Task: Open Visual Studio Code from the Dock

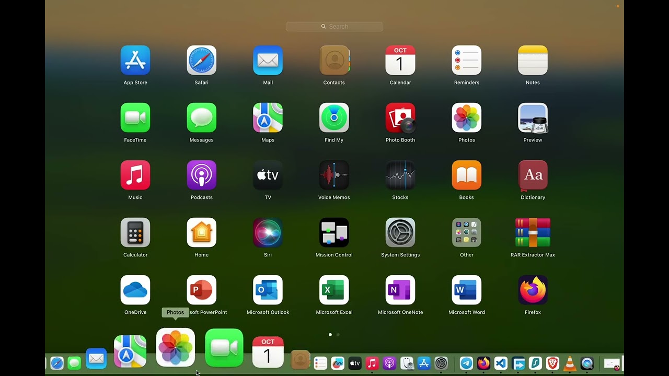Action: tap(501, 363)
